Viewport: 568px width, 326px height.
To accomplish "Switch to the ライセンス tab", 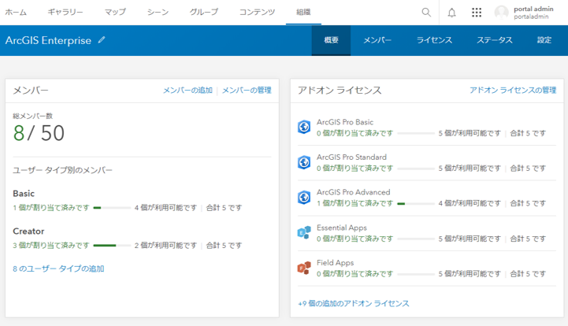I will (x=434, y=40).
